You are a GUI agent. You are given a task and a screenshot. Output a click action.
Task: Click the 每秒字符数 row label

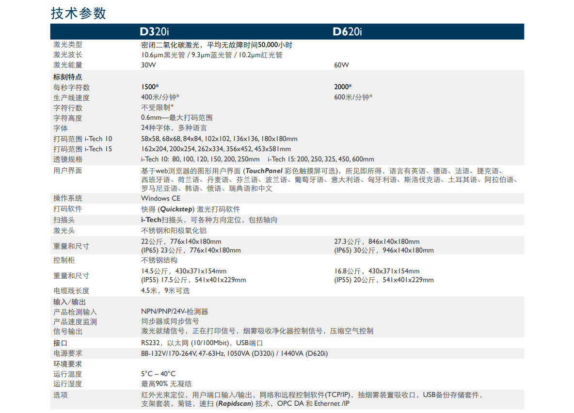click(x=71, y=88)
